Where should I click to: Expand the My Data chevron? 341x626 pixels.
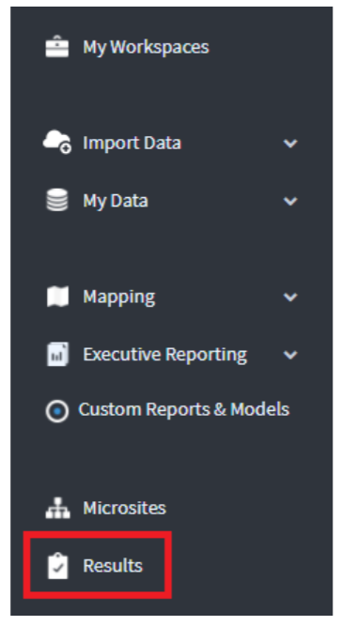point(290,201)
